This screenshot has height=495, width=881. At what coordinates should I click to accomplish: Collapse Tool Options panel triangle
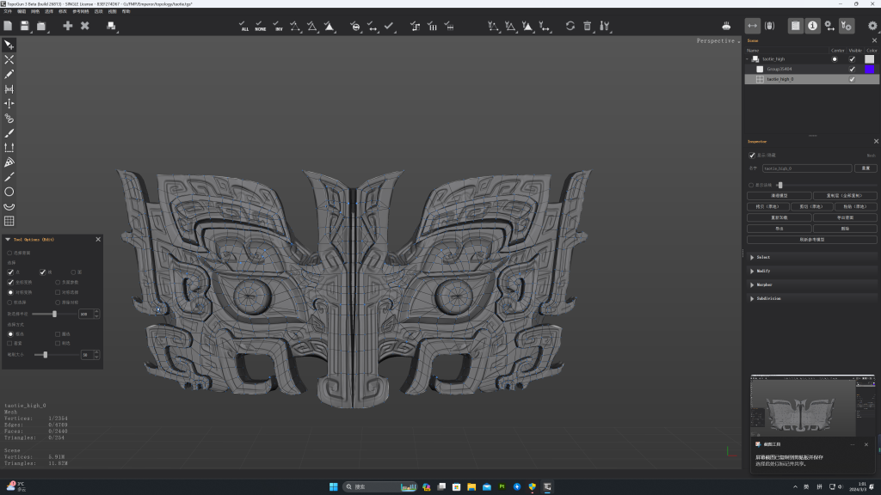8,240
